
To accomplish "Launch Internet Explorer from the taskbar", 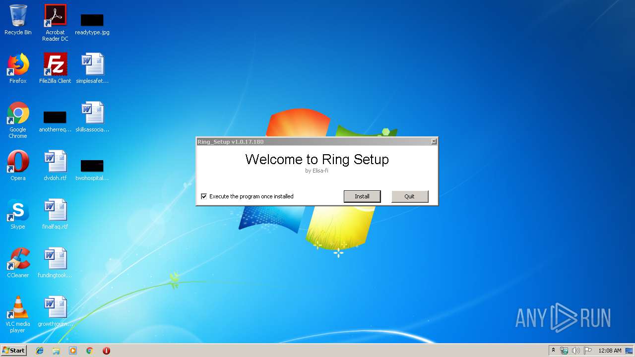I will pos(40,351).
